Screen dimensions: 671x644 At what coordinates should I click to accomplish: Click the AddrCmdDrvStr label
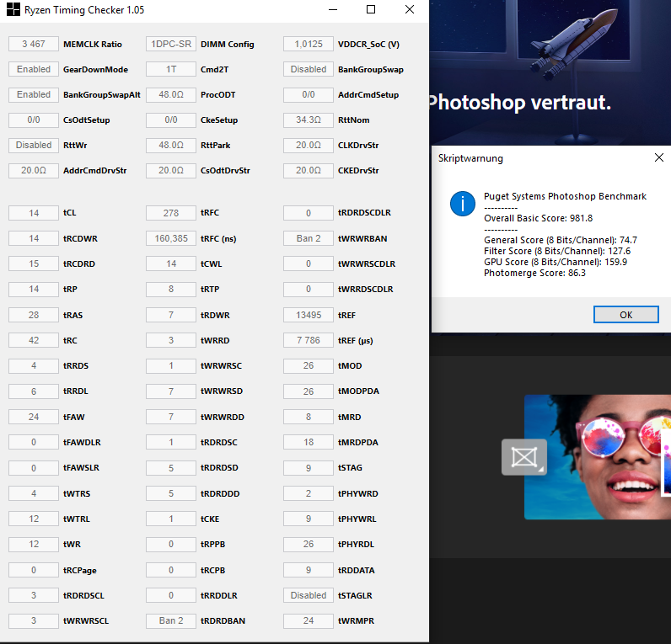[x=94, y=170]
